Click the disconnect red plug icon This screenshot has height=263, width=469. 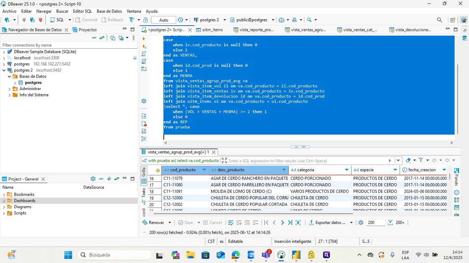pyautogui.click(x=41, y=20)
